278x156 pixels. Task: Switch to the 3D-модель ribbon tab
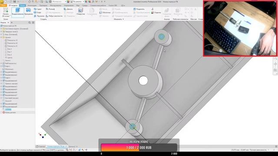coord(13,6)
